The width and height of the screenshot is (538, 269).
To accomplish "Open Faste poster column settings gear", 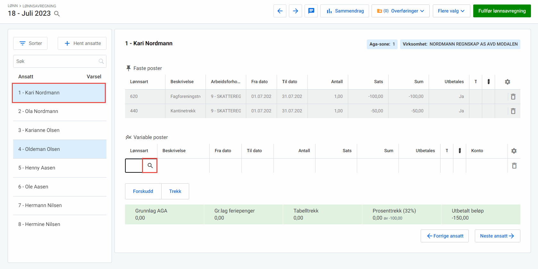I will (507, 82).
